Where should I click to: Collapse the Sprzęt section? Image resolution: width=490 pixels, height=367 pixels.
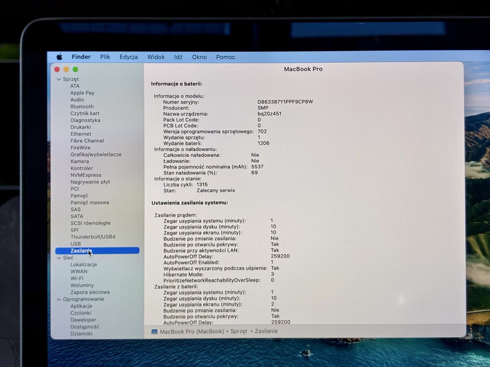click(59, 79)
